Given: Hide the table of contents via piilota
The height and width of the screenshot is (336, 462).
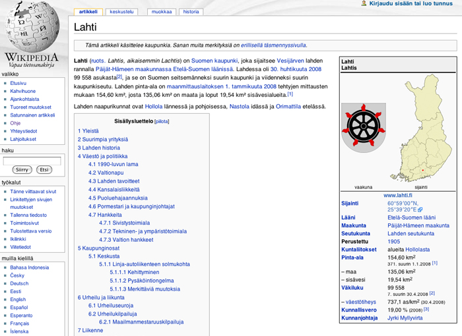Looking at the screenshot, I should 162,121.
